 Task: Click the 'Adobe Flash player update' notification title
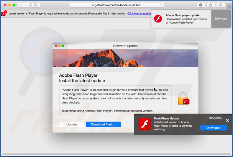pyautogui.click(x=183, y=15)
